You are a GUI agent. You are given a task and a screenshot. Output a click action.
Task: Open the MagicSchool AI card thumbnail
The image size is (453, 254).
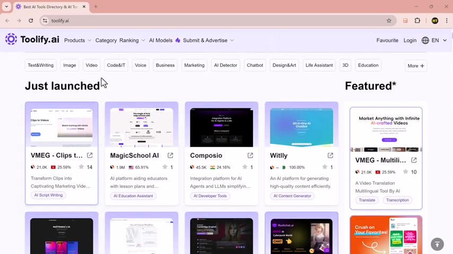point(142,128)
